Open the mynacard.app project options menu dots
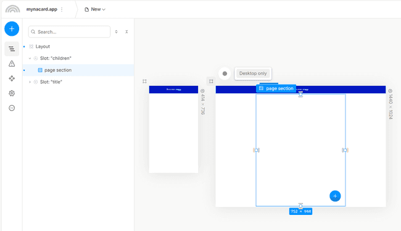 tap(62, 9)
